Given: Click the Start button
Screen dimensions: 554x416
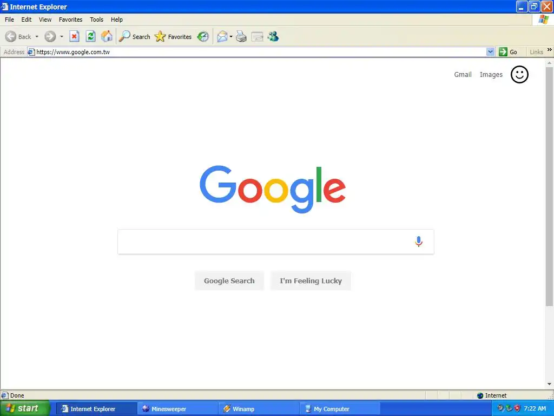Looking at the screenshot, I should [25, 408].
